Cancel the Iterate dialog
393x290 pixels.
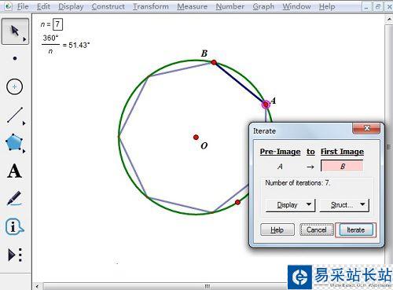point(317,229)
